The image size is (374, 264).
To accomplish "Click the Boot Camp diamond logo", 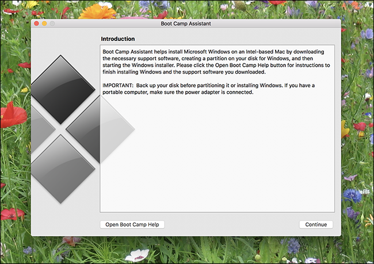I will [x=83, y=129].
